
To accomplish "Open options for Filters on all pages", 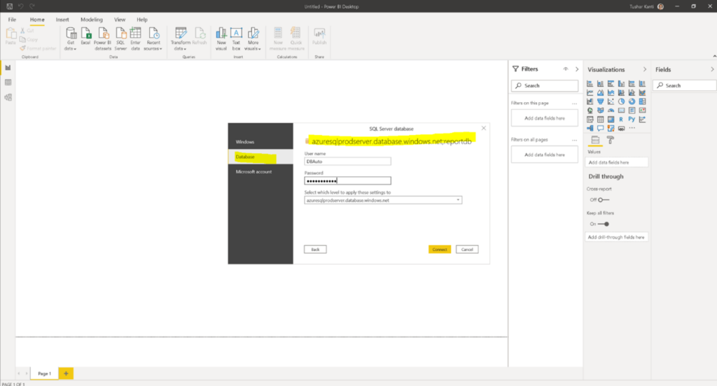I will pos(574,140).
